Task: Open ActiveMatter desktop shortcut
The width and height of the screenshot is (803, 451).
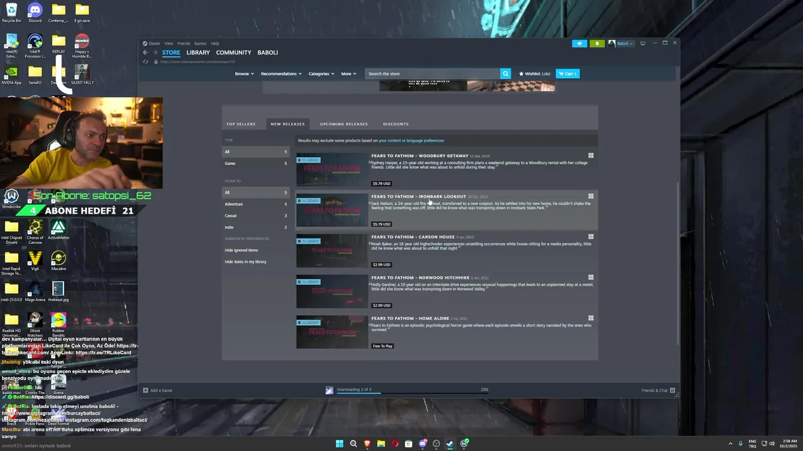Action: click(x=58, y=230)
